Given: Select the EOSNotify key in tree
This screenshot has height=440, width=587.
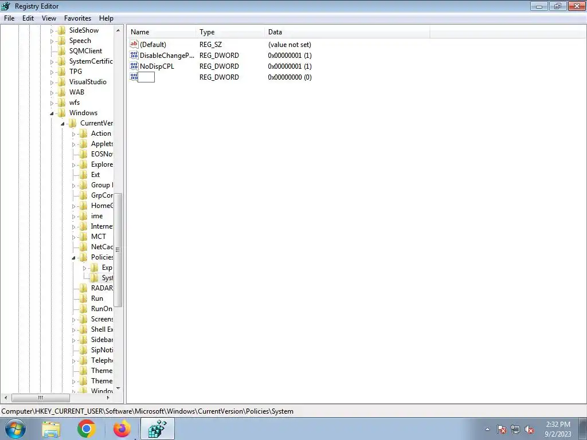Looking at the screenshot, I should 102,154.
